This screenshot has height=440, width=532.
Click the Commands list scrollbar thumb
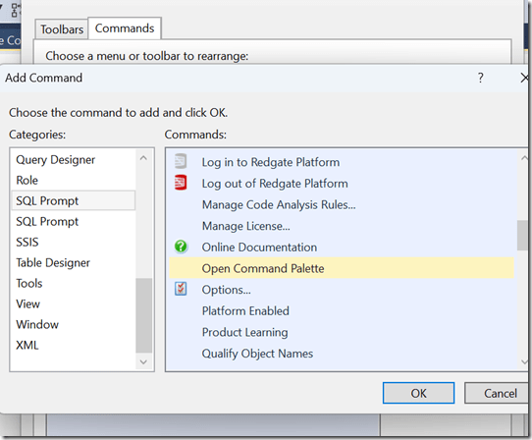click(x=523, y=236)
